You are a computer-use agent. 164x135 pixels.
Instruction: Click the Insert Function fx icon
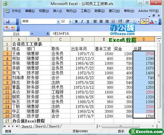pyautogui.click(x=48, y=34)
